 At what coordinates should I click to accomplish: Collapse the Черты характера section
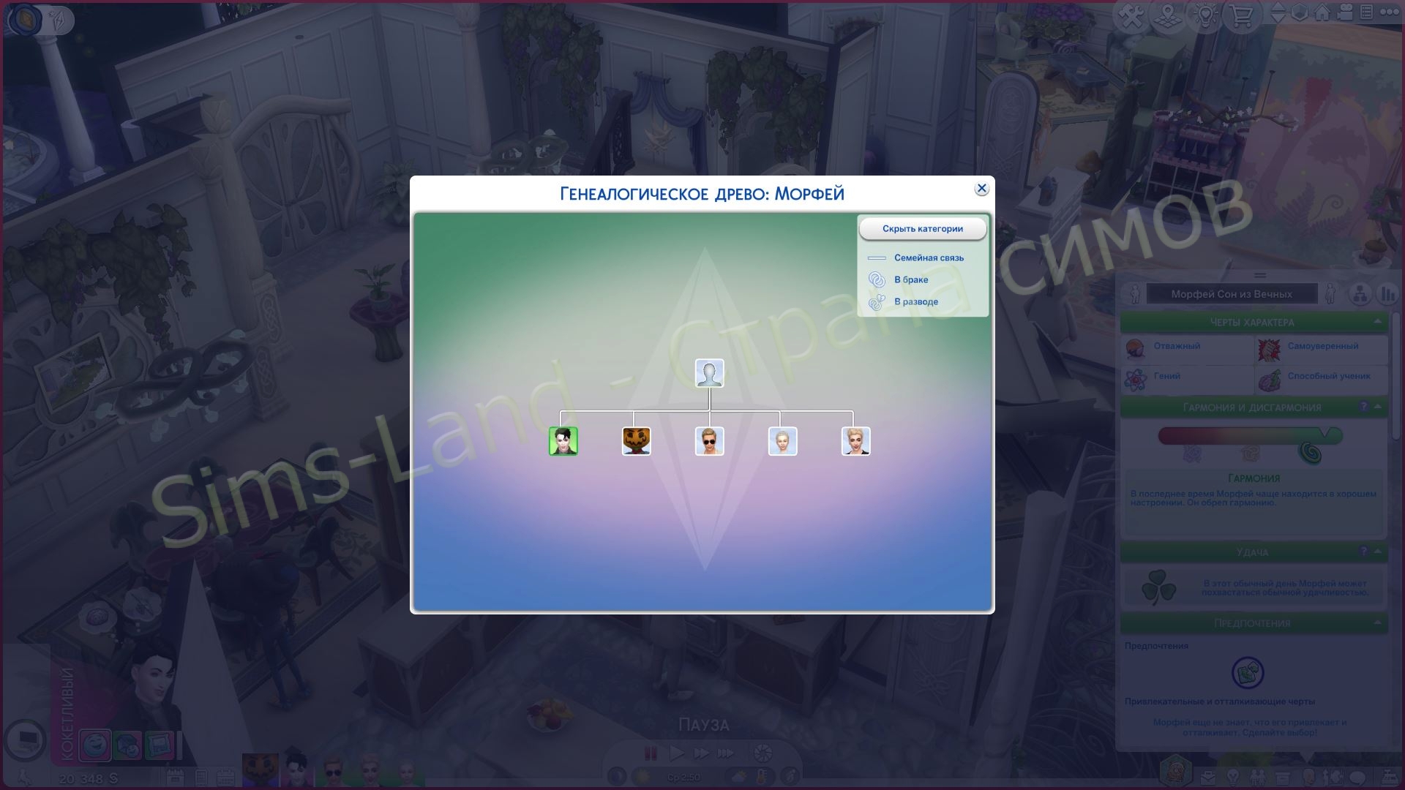coord(1377,322)
